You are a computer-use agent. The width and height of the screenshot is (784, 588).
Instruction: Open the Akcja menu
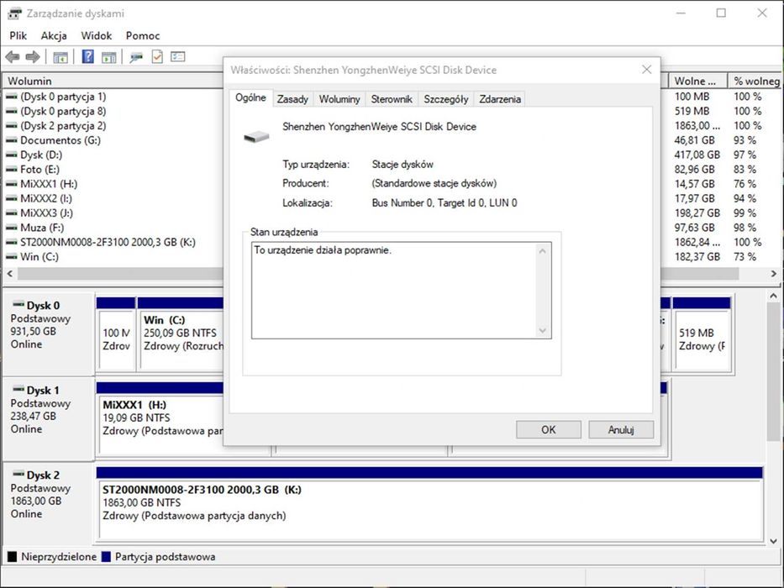coord(54,35)
